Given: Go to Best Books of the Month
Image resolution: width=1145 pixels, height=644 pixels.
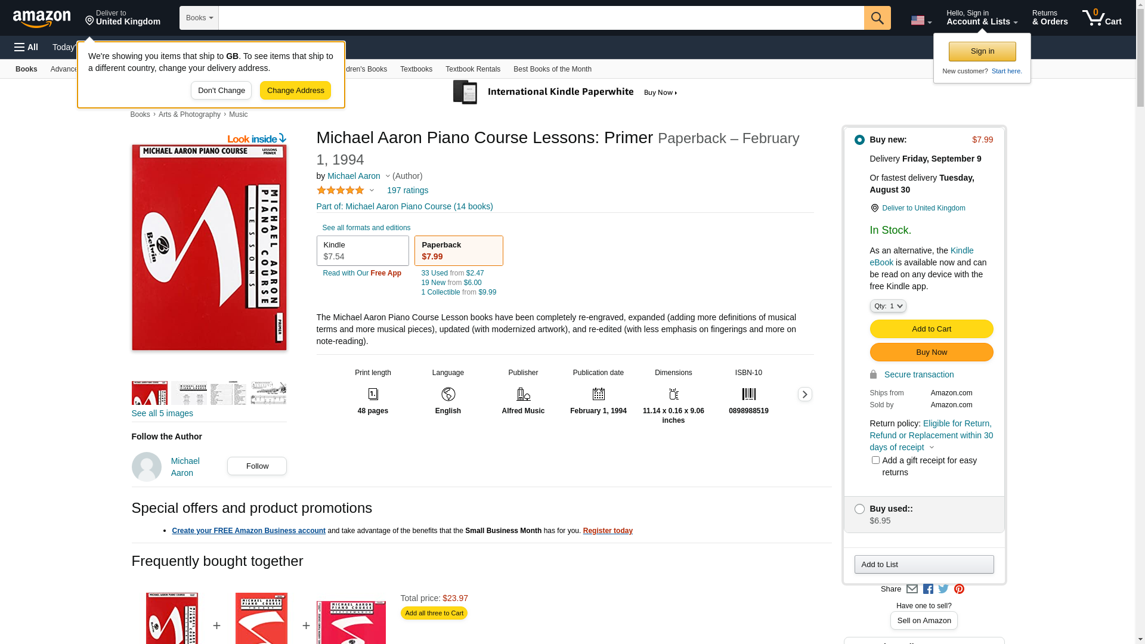Looking at the screenshot, I should (x=552, y=69).
